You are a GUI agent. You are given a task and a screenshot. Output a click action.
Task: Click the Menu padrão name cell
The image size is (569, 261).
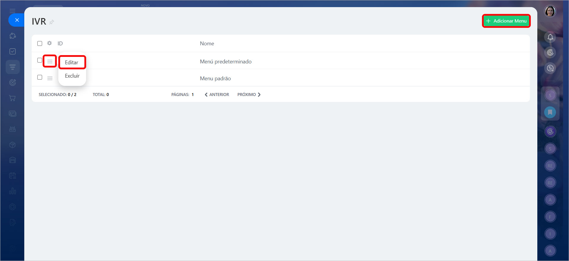(215, 79)
